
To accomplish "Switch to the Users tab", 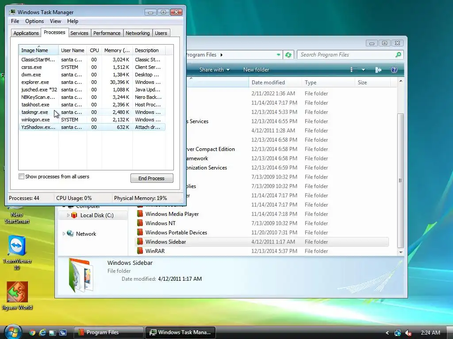I will pos(161,33).
